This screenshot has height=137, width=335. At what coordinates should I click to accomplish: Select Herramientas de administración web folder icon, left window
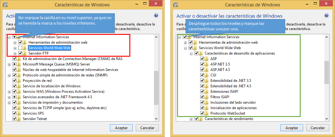(x=25, y=42)
